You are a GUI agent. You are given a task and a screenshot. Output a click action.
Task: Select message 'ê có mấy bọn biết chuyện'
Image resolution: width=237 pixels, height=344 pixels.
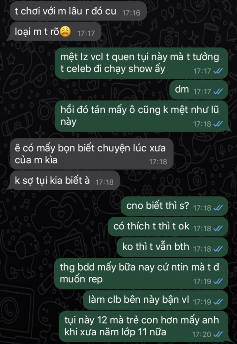click(x=91, y=154)
